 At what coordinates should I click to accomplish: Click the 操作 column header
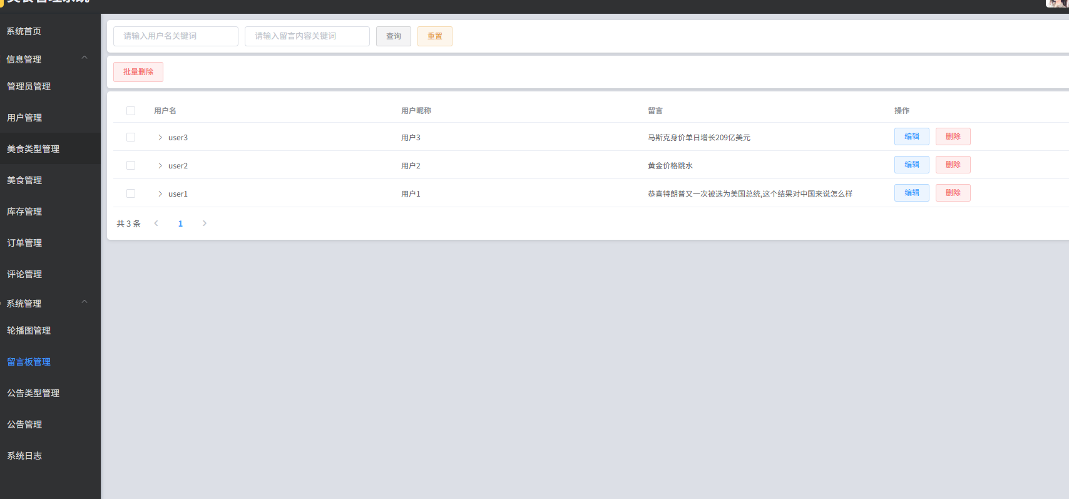902,111
